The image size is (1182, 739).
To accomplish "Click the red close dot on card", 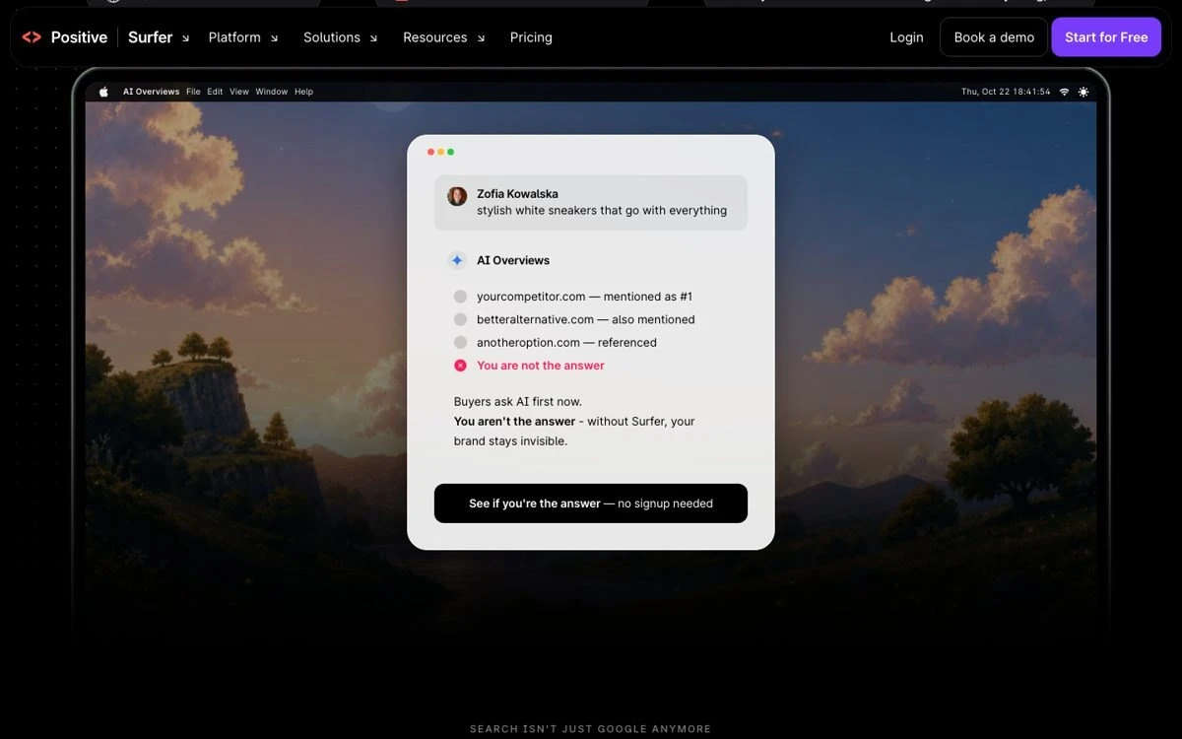I will tap(430, 152).
